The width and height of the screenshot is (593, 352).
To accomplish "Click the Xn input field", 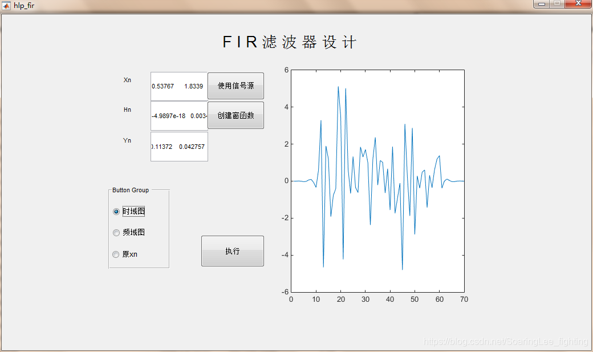I will (179, 86).
